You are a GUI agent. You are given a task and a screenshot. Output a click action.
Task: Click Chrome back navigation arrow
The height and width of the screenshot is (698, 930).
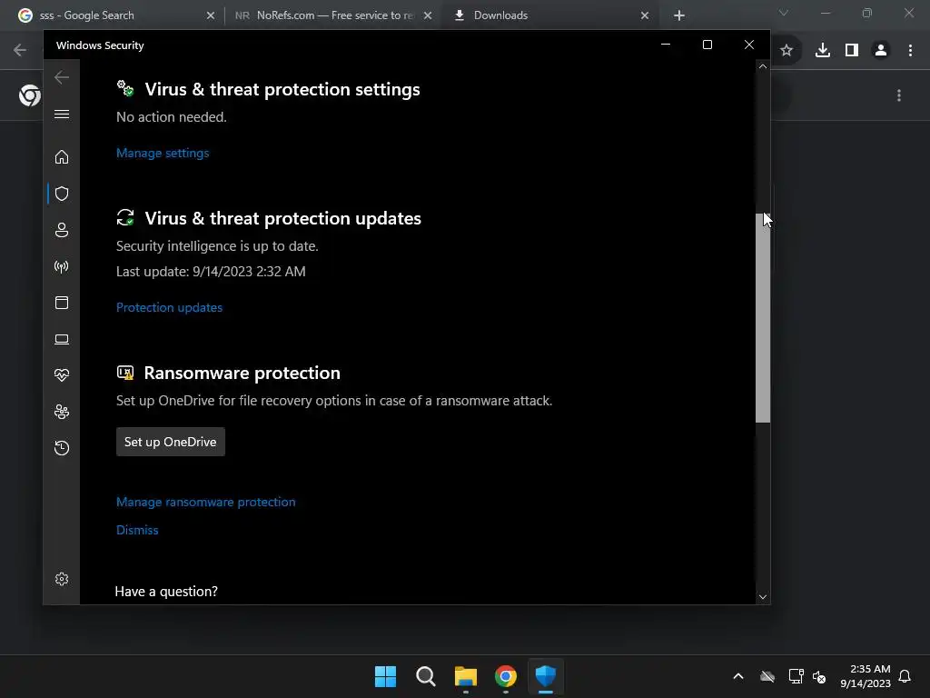pos(20,50)
